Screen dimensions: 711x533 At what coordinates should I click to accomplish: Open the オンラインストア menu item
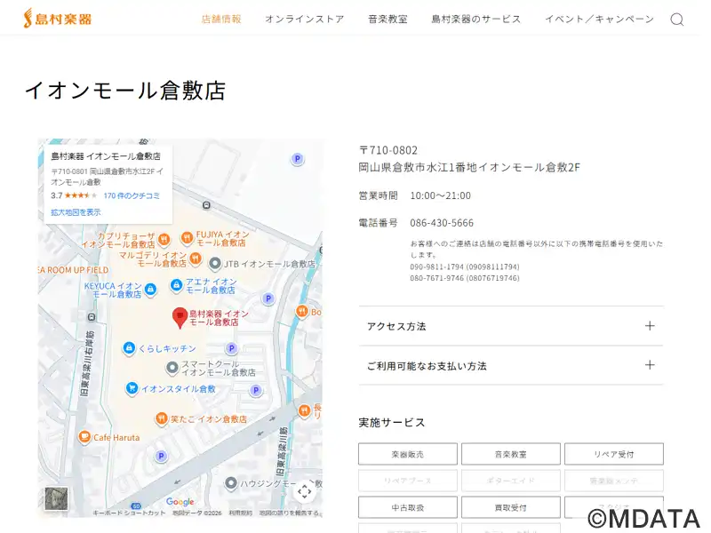[304, 20]
